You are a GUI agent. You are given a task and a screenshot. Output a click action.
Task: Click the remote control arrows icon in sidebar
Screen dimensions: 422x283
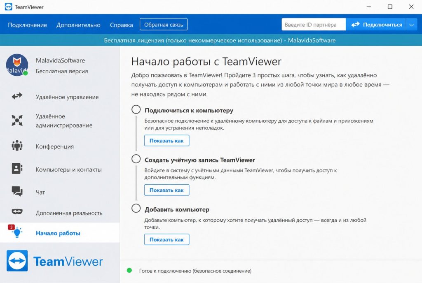[17, 96]
